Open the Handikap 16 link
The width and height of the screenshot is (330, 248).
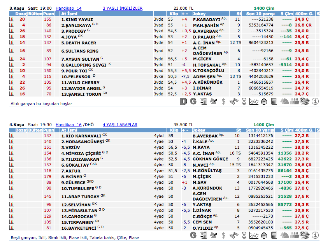(68, 125)
